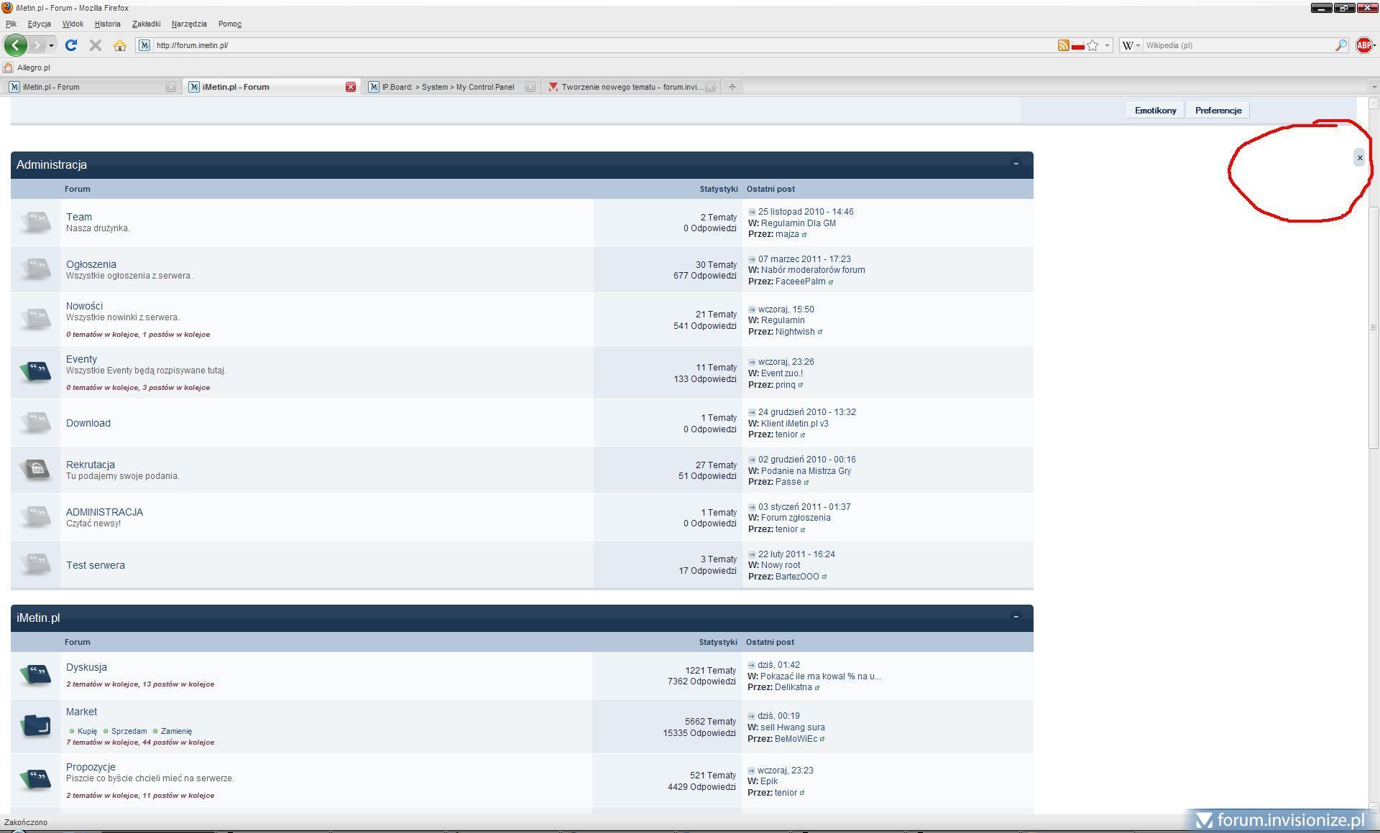Collapse the iMetin.pl category

point(1016,617)
